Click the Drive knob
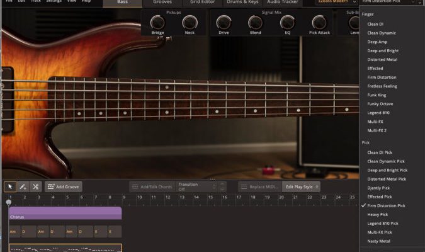The height and width of the screenshot is (252, 425). point(223,23)
